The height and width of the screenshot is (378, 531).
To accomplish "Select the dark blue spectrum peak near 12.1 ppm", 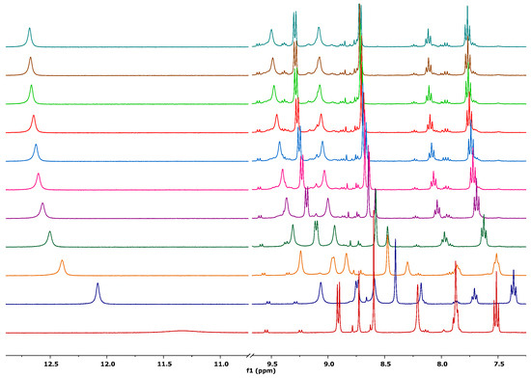I will coord(98,293).
